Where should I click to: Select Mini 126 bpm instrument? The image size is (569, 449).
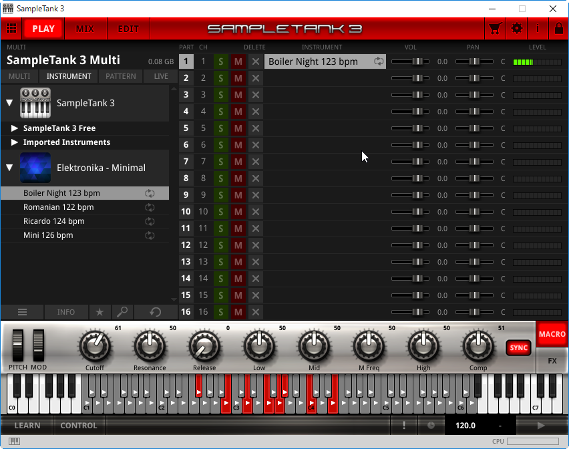coord(85,236)
